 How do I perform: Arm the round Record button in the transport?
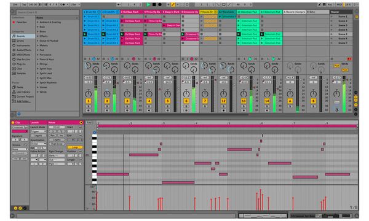(x=160, y=4)
